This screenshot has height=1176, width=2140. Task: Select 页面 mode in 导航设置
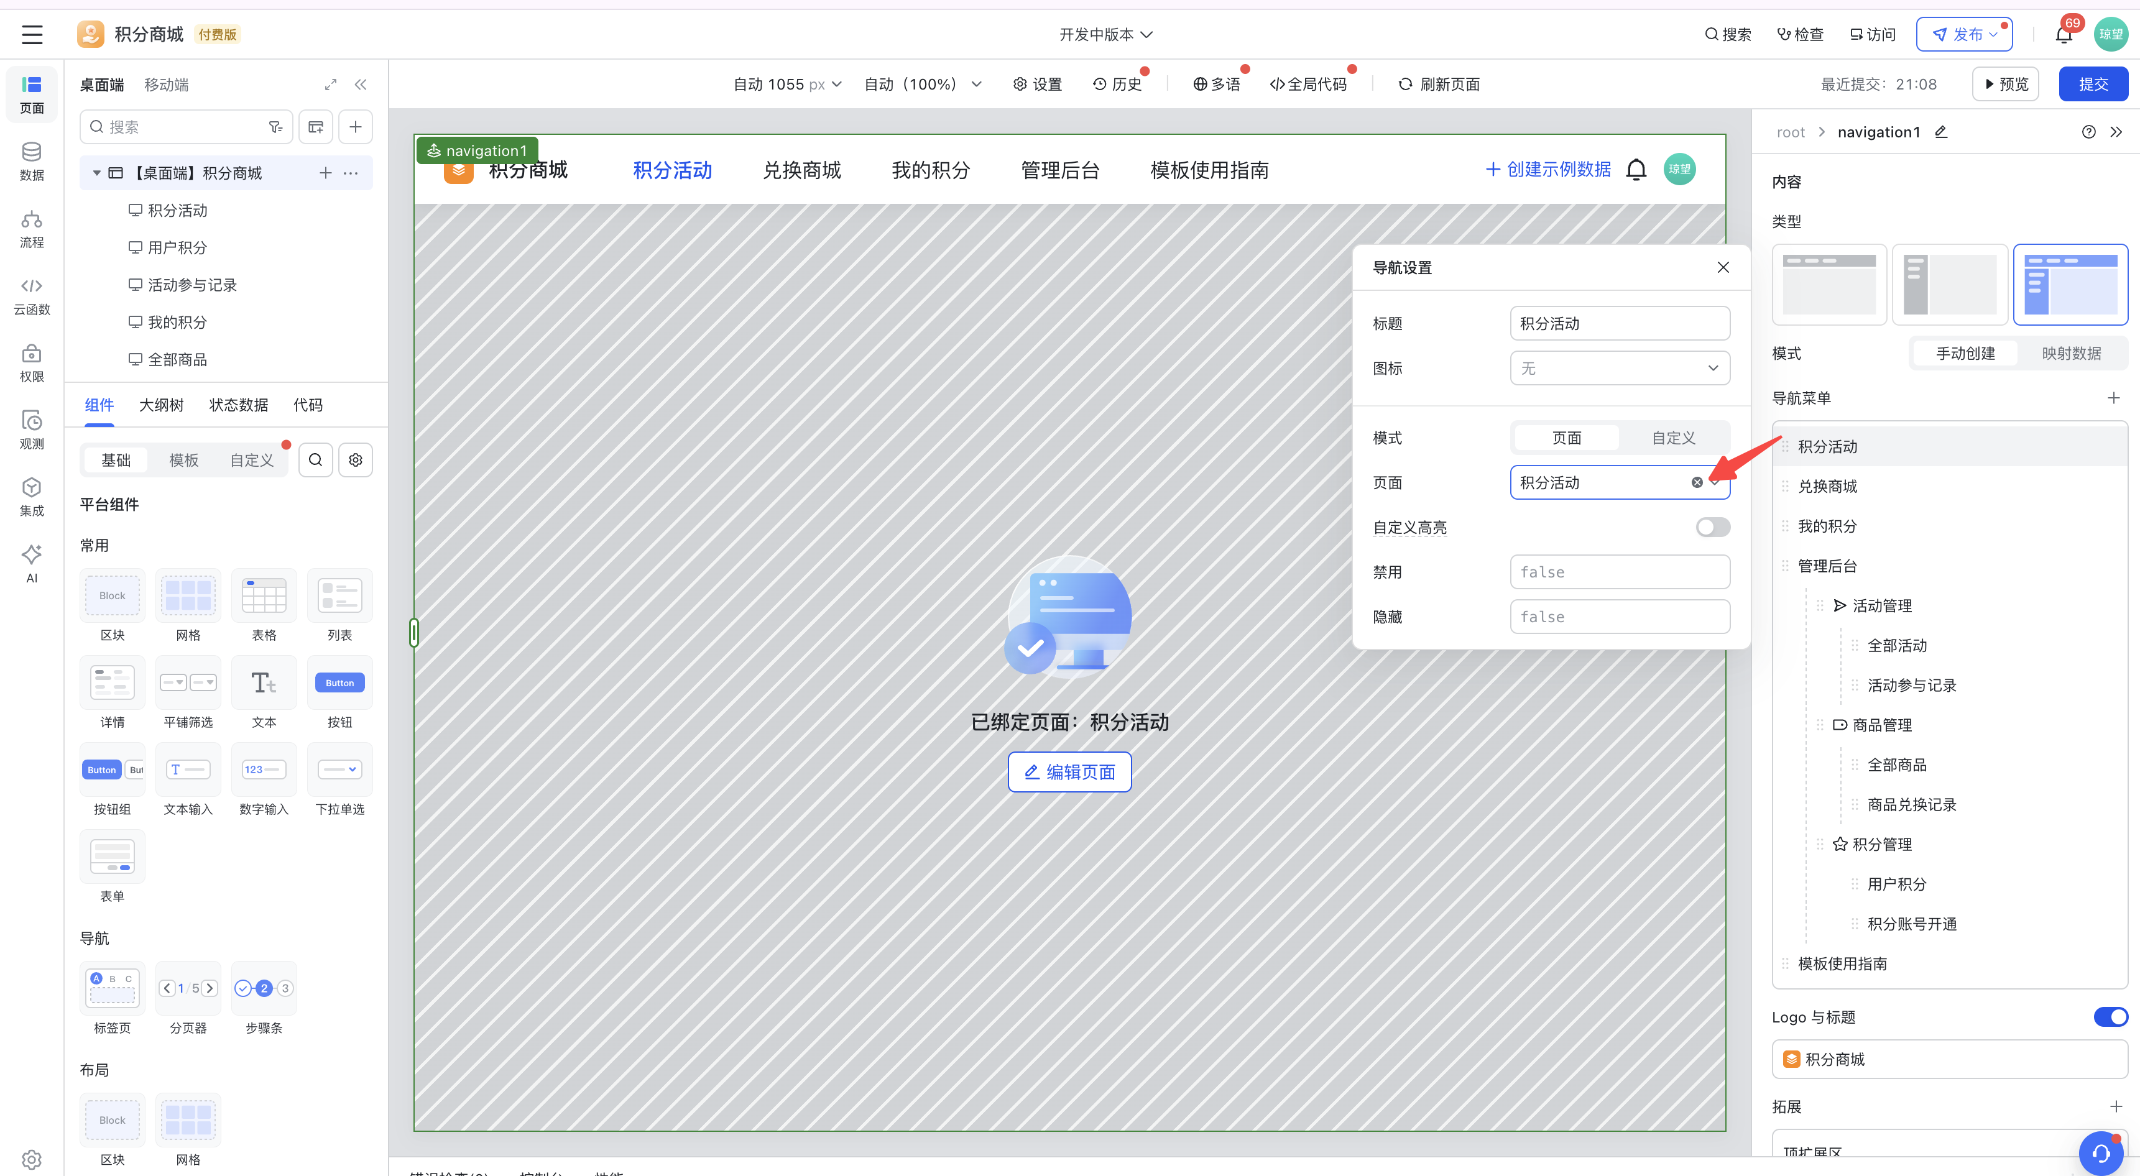[1566, 438]
